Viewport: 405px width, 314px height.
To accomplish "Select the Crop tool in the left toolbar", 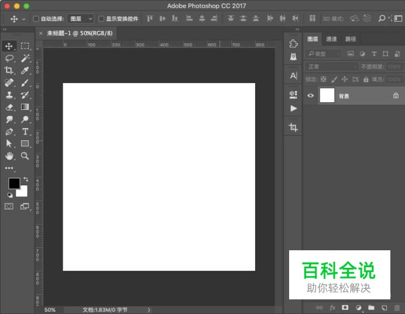I will click(9, 70).
